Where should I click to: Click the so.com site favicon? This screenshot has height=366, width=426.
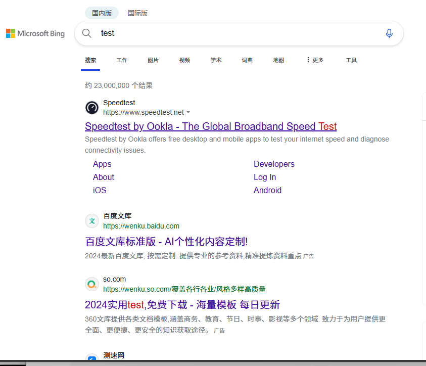(x=92, y=284)
